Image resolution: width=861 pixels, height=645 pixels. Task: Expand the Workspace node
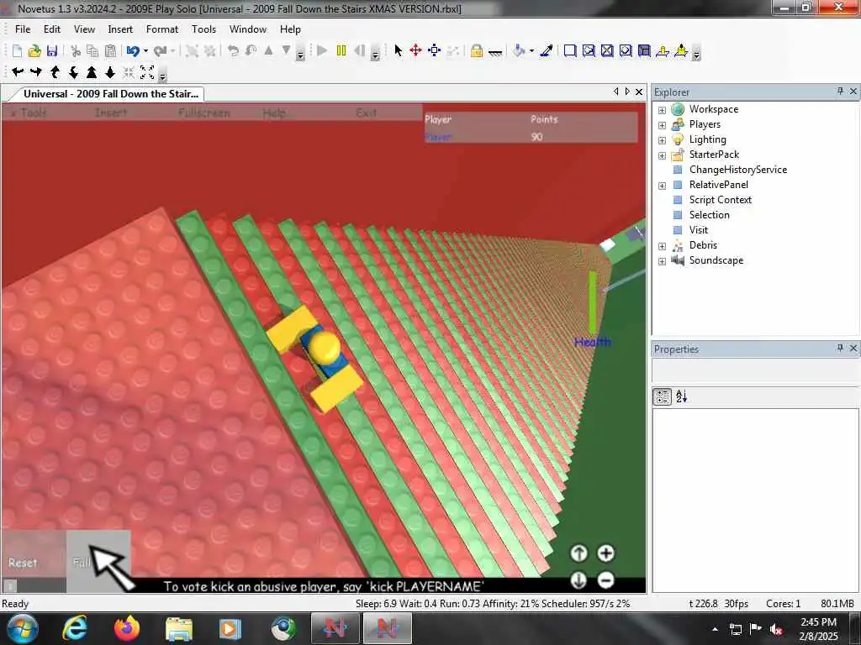tap(663, 110)
